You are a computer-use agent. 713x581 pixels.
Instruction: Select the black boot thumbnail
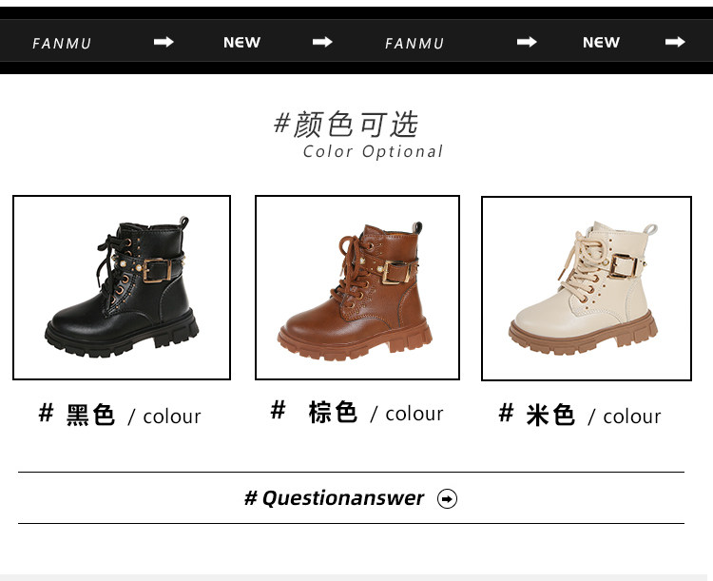pos(122,287)
